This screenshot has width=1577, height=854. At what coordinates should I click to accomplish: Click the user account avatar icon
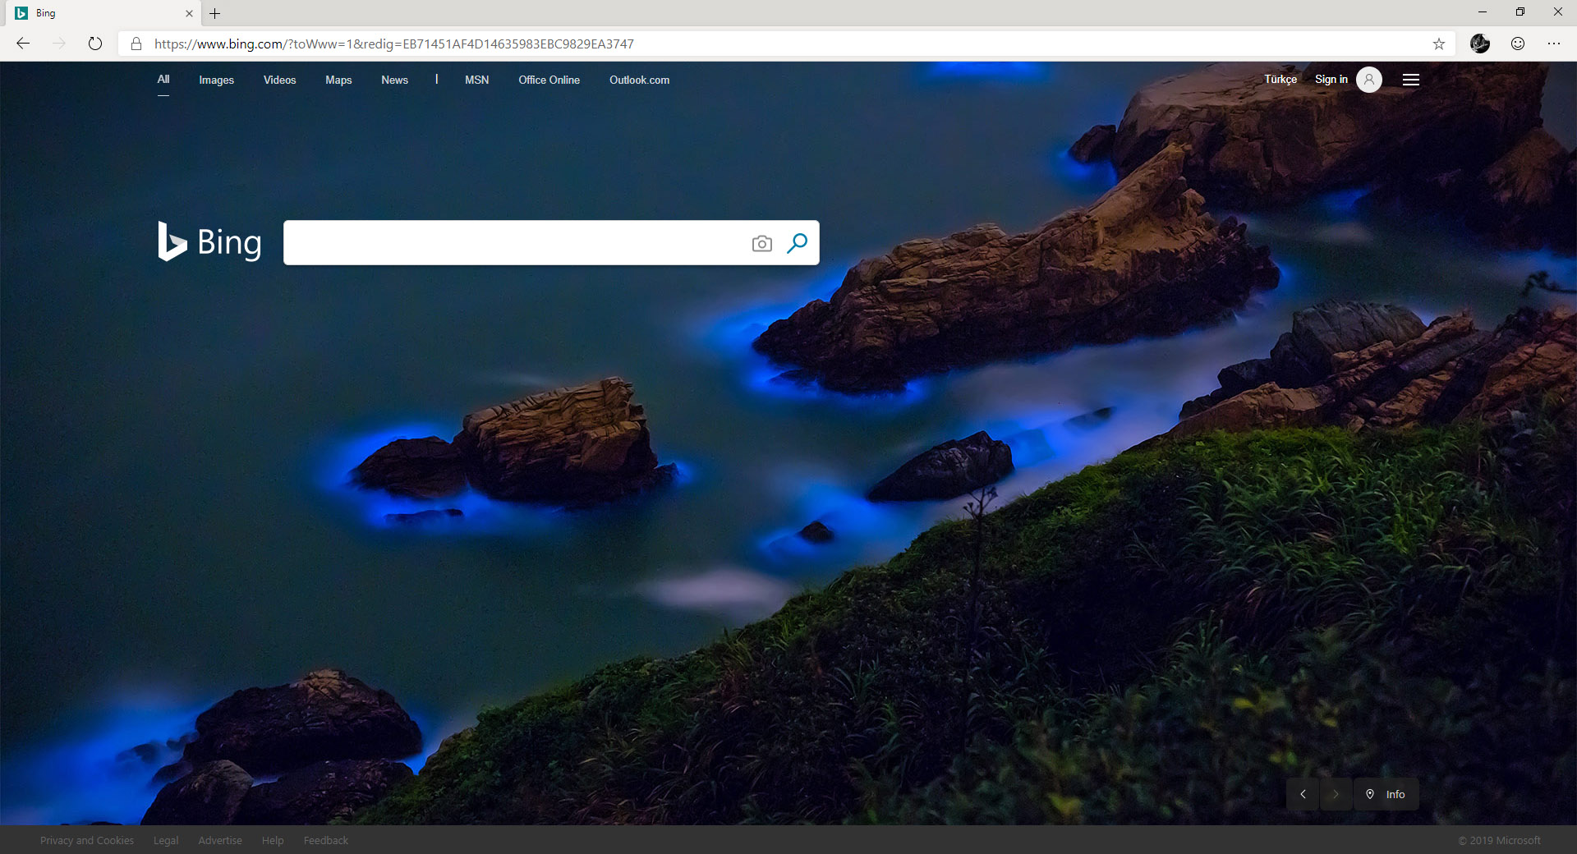pyautogui.click(x=1369, y=80)
